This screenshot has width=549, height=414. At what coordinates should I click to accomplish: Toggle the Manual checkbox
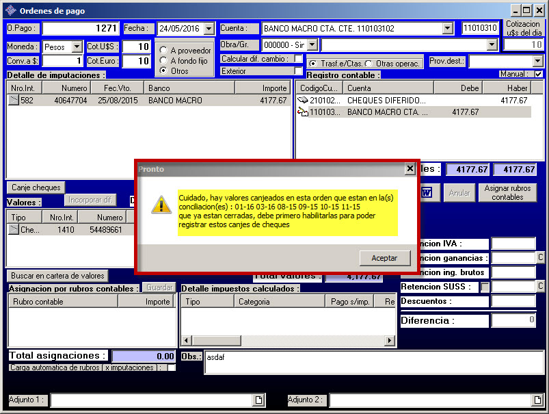[538, 74]
